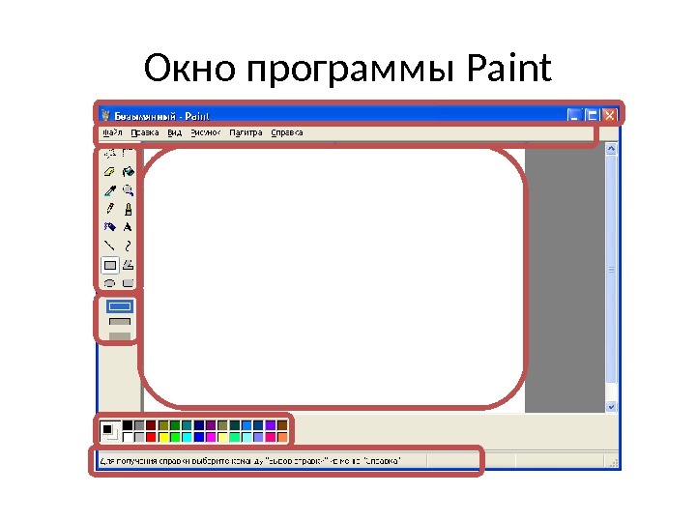Click the vertical scrollbar thumb
The height and width of the screenshot is (522, 696).
click(611, 269)
